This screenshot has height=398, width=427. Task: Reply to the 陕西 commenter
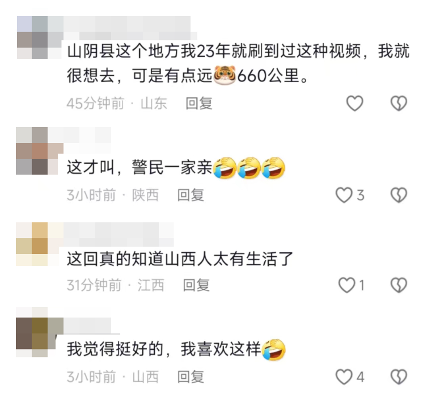(191, 195)
